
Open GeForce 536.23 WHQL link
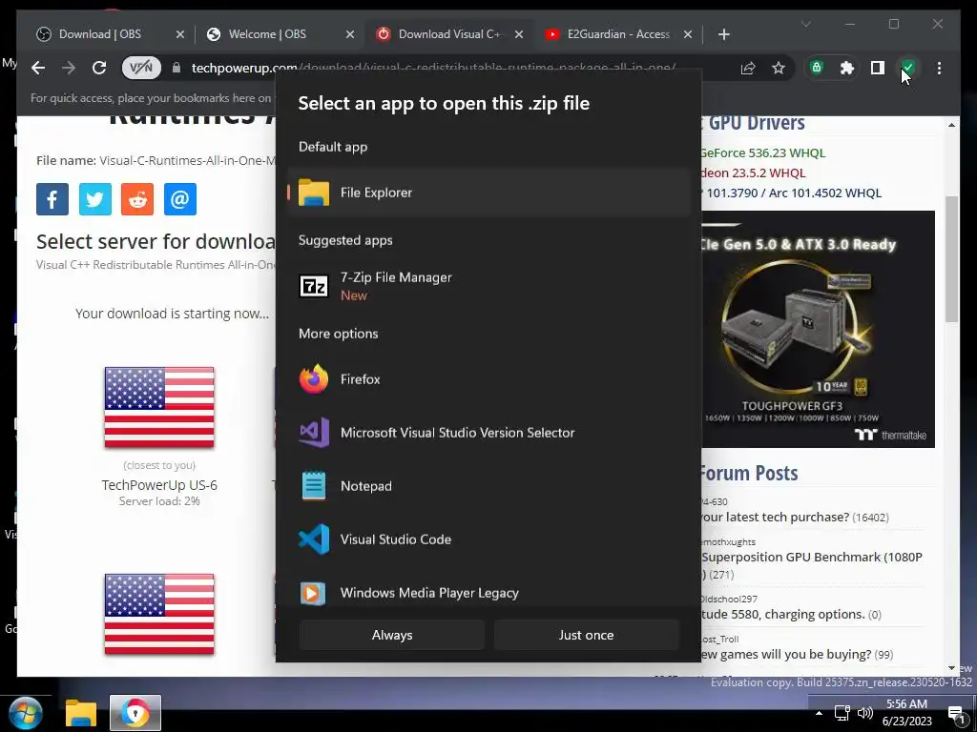click(762, 153)
